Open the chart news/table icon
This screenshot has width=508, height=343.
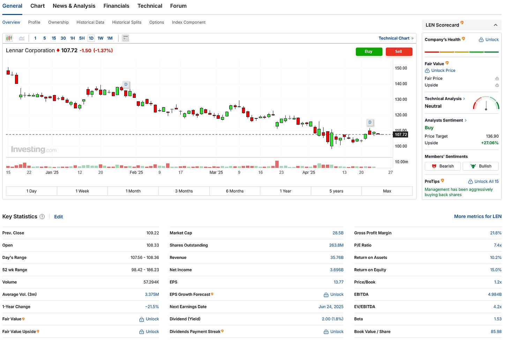(126, 38)
